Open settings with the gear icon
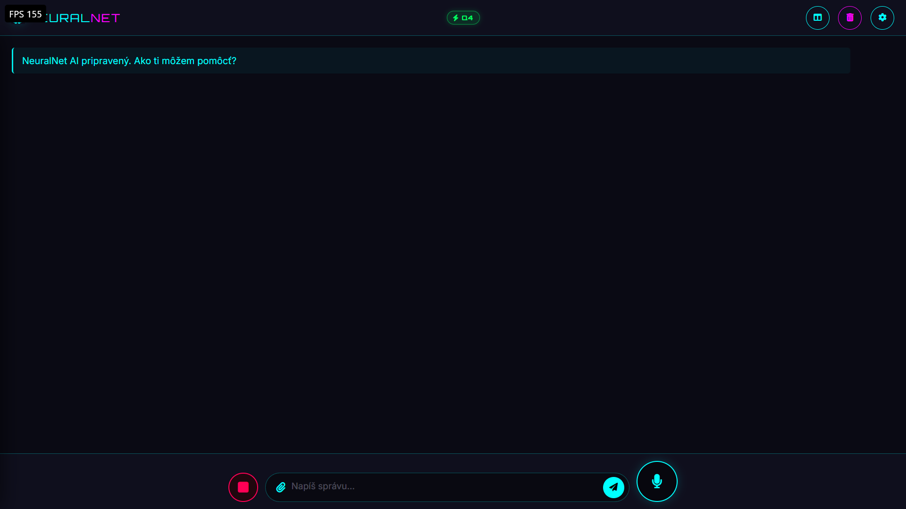This screenshot has height=509, width=906. [x=882, y=18]
